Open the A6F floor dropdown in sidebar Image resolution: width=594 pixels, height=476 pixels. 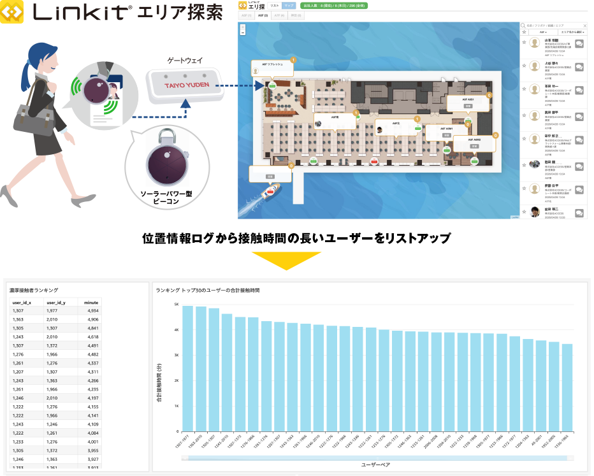pyautogui.click(x=543, y=32)
